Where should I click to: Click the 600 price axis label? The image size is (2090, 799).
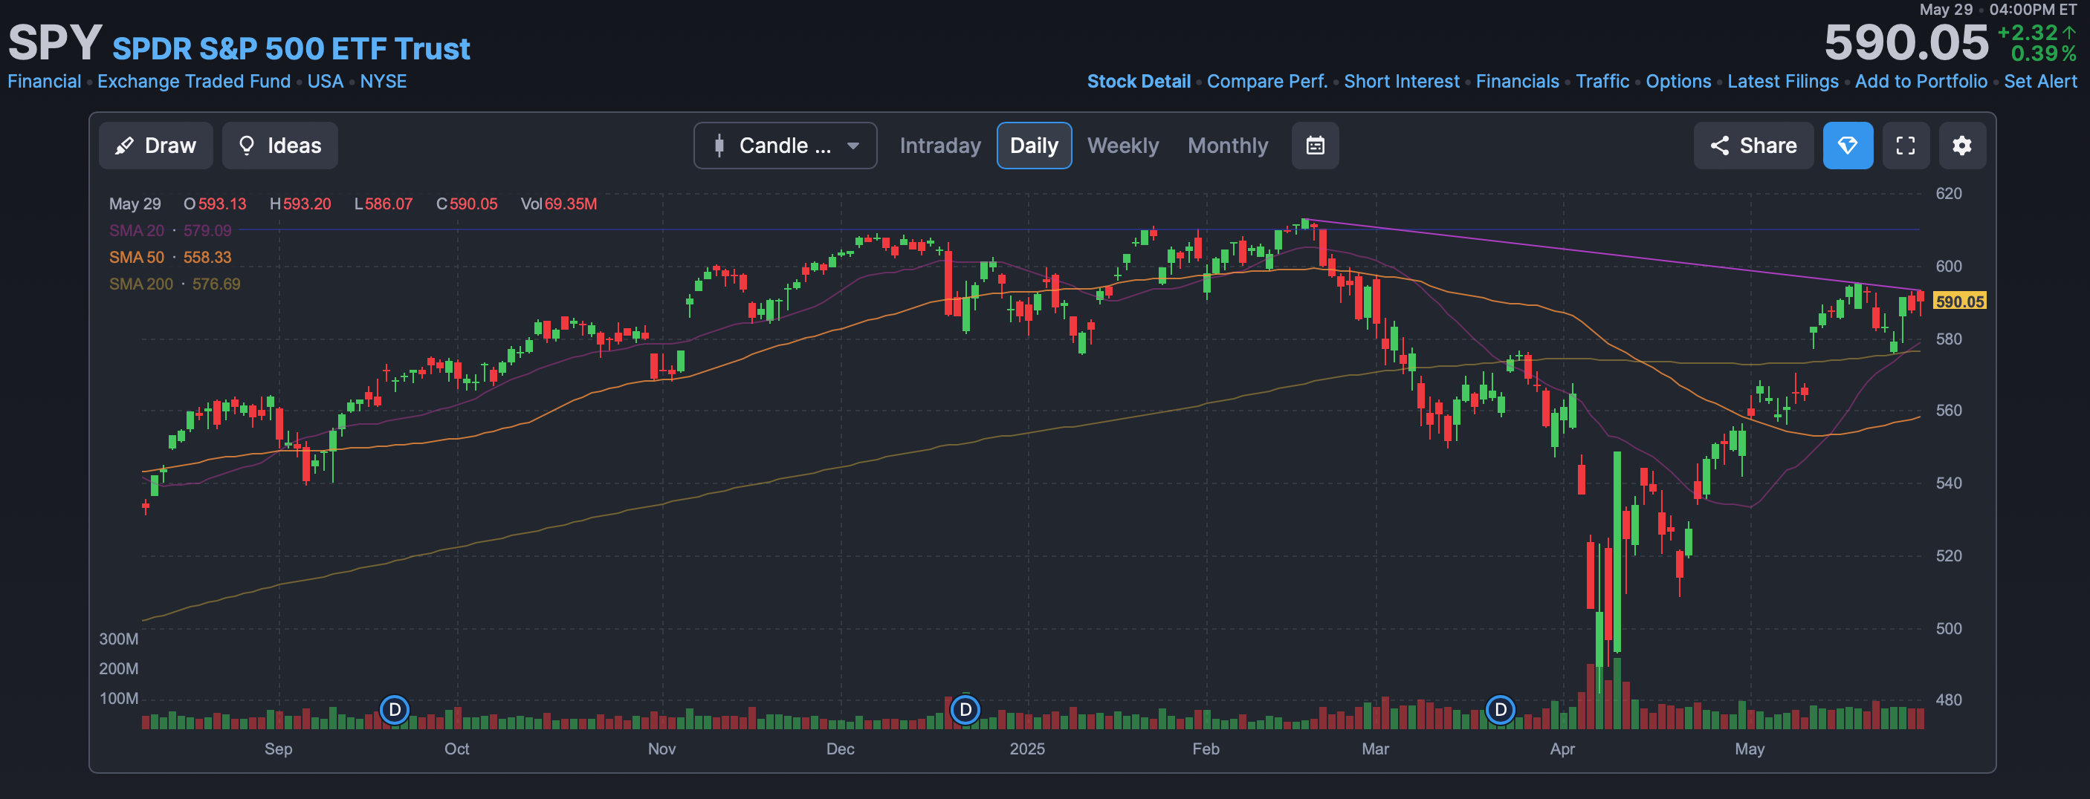(1949, 266)
